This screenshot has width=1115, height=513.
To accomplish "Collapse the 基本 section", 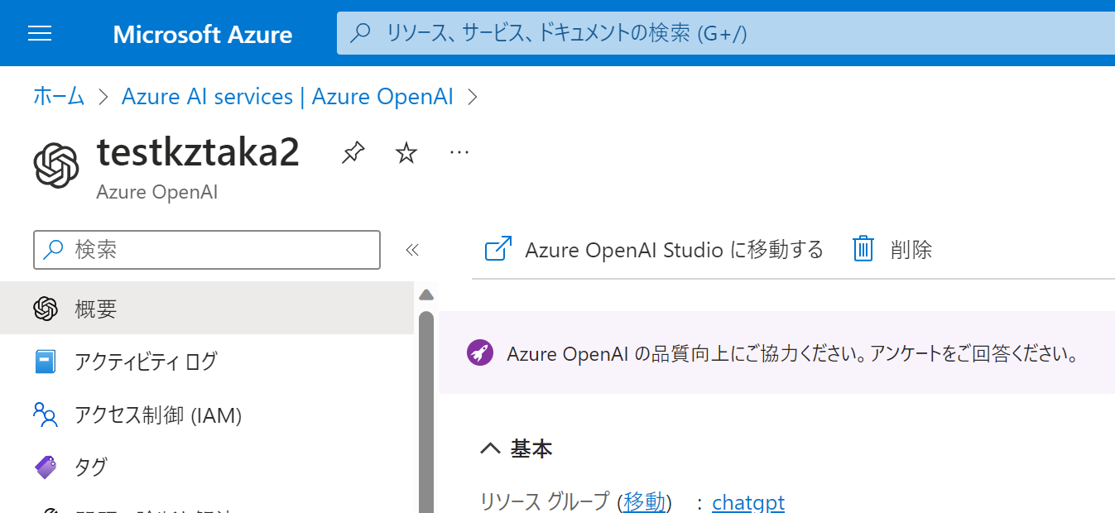I will [x=490, y=448].
